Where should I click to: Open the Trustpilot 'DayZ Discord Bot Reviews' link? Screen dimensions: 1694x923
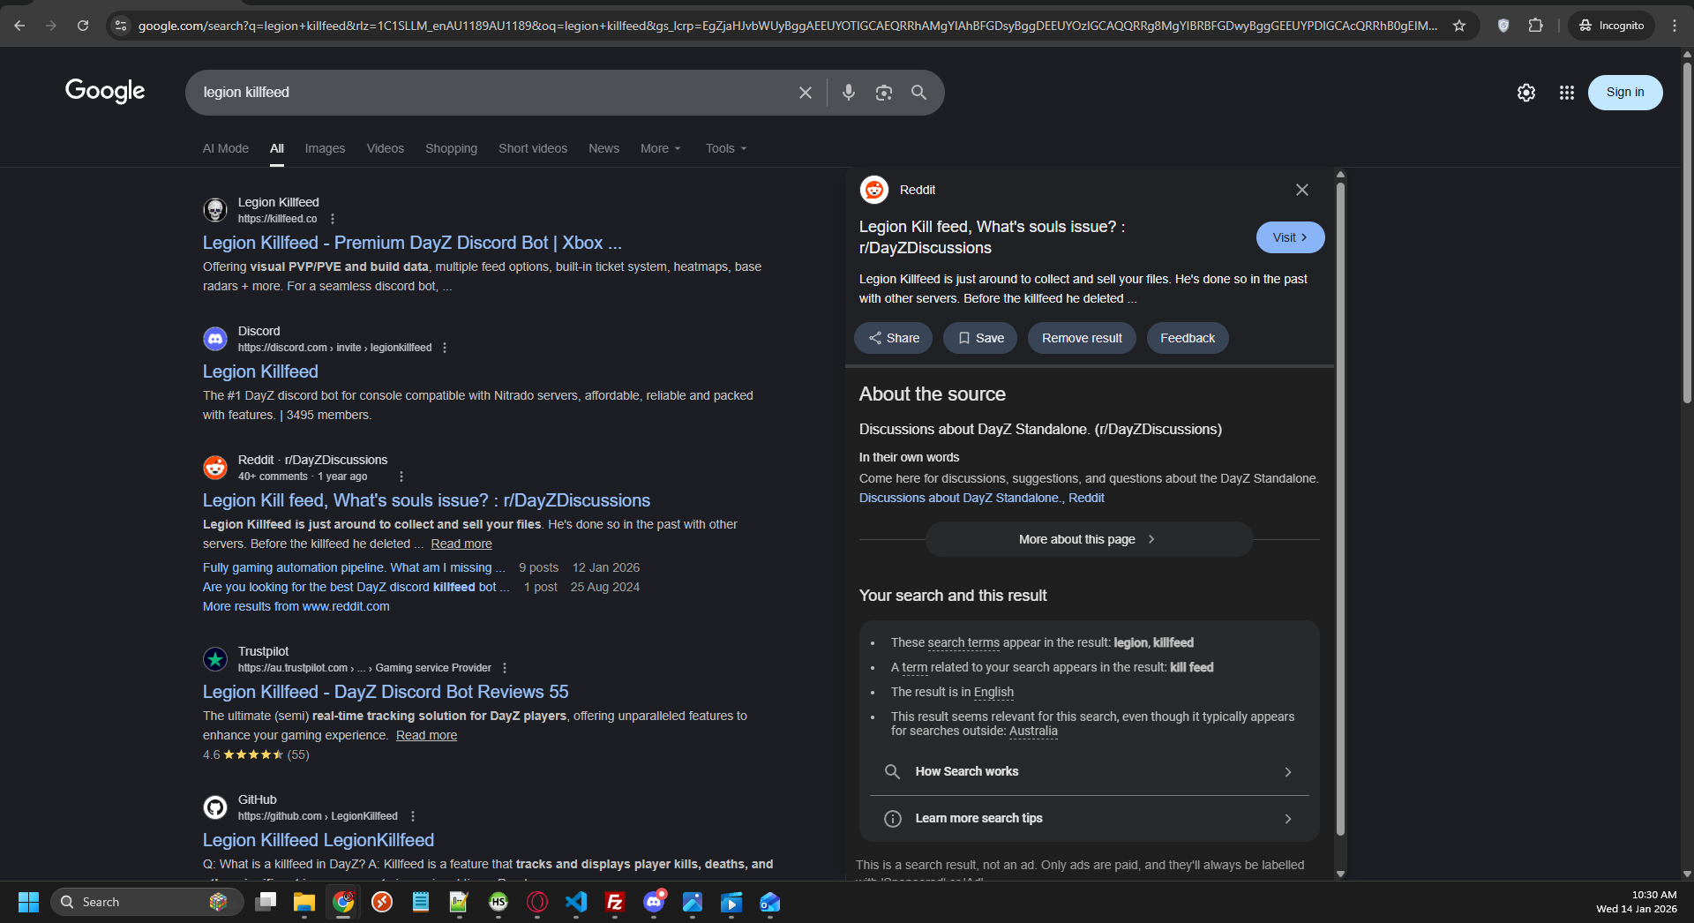click(386, 692)
